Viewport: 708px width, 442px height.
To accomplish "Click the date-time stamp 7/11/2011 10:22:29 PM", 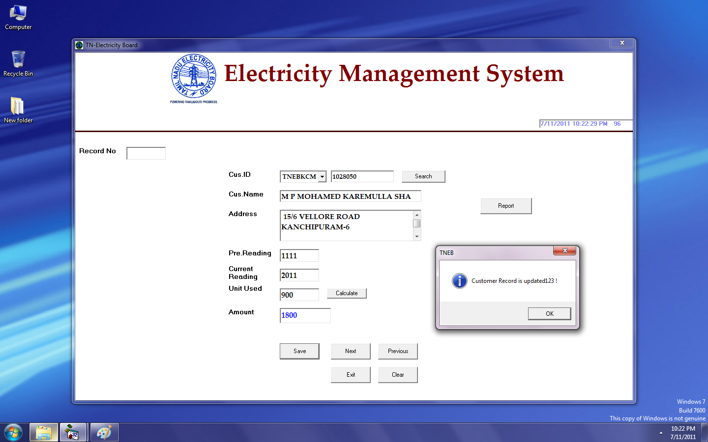I will click(574, 124).
